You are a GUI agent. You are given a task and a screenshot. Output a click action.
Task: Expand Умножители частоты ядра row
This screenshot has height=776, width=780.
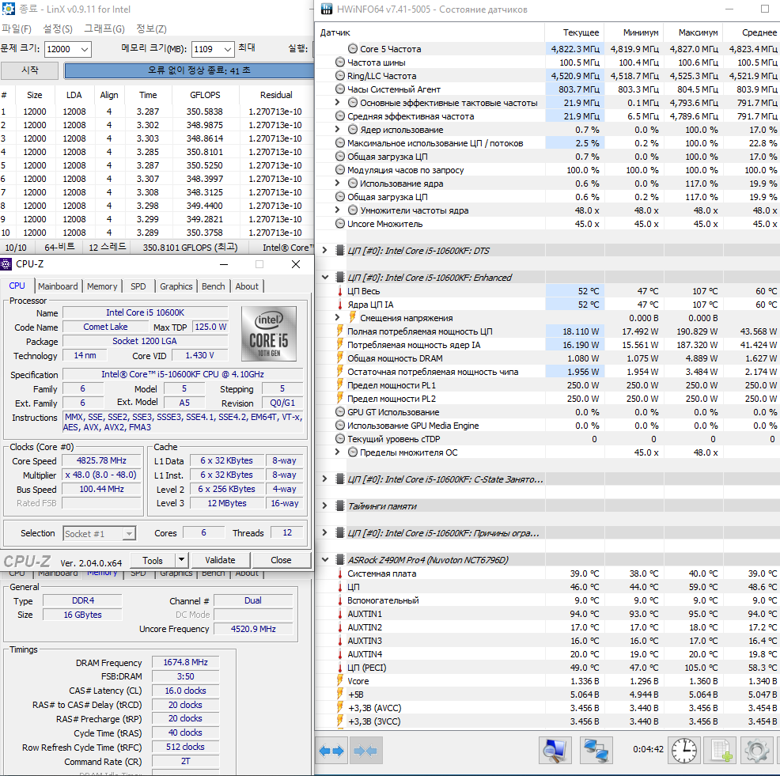click(x=337, y=210)
